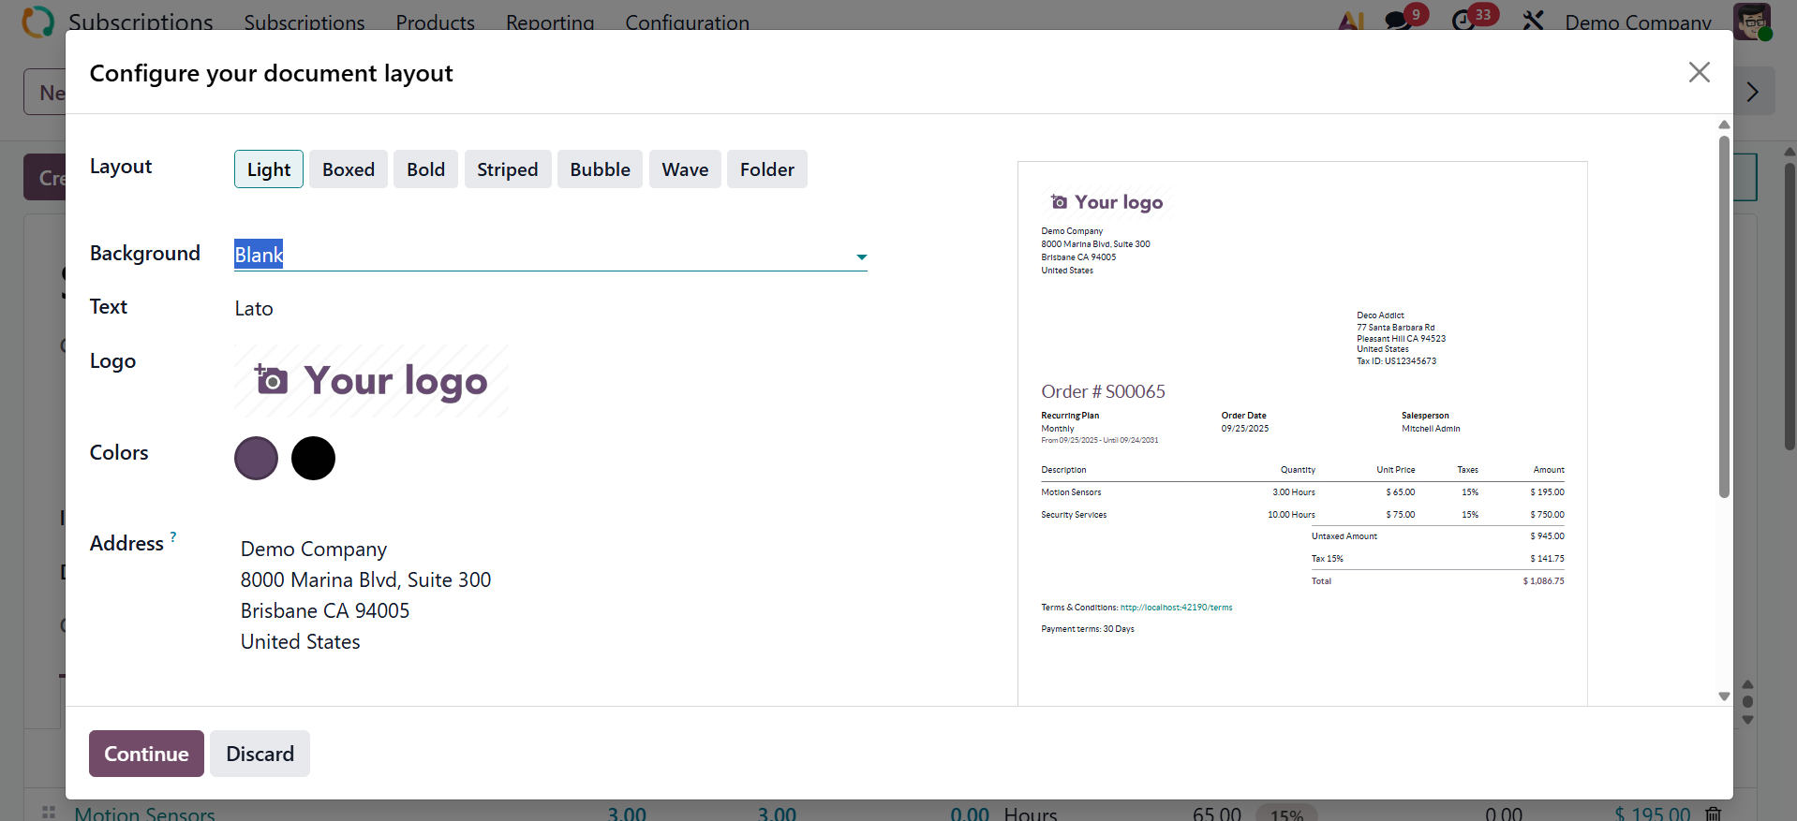Viewport: 1797px width, 821px height.
Task: Go to the next record arrow
Action: pos(1752,92)
